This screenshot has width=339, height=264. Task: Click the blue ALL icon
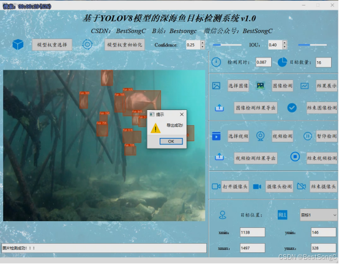click(x=282, y=215)
